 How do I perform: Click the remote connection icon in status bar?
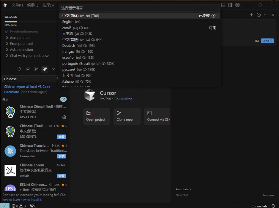[x=5, y=206]
